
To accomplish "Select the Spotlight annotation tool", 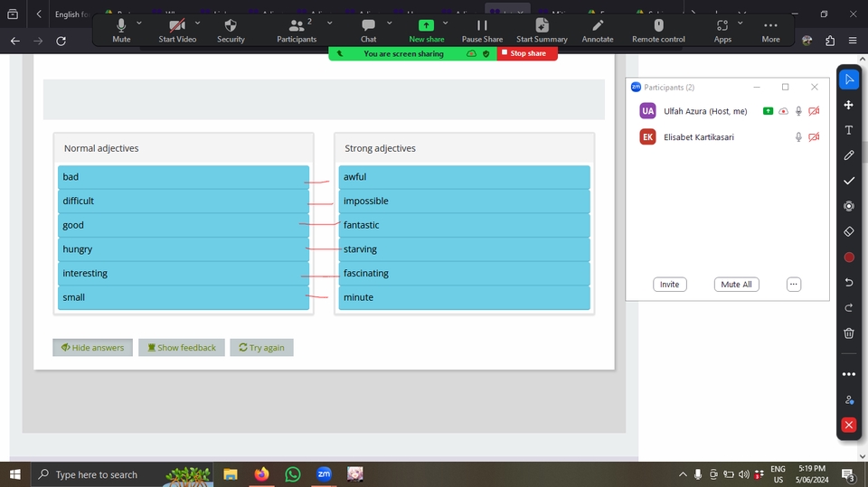I will point(849,206).
